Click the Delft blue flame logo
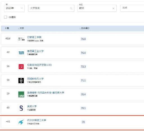This screenshot has height=131, width=144. click(21, 122)
